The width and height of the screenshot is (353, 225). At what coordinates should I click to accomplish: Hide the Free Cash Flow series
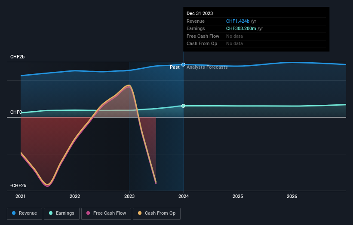point(106,213)
